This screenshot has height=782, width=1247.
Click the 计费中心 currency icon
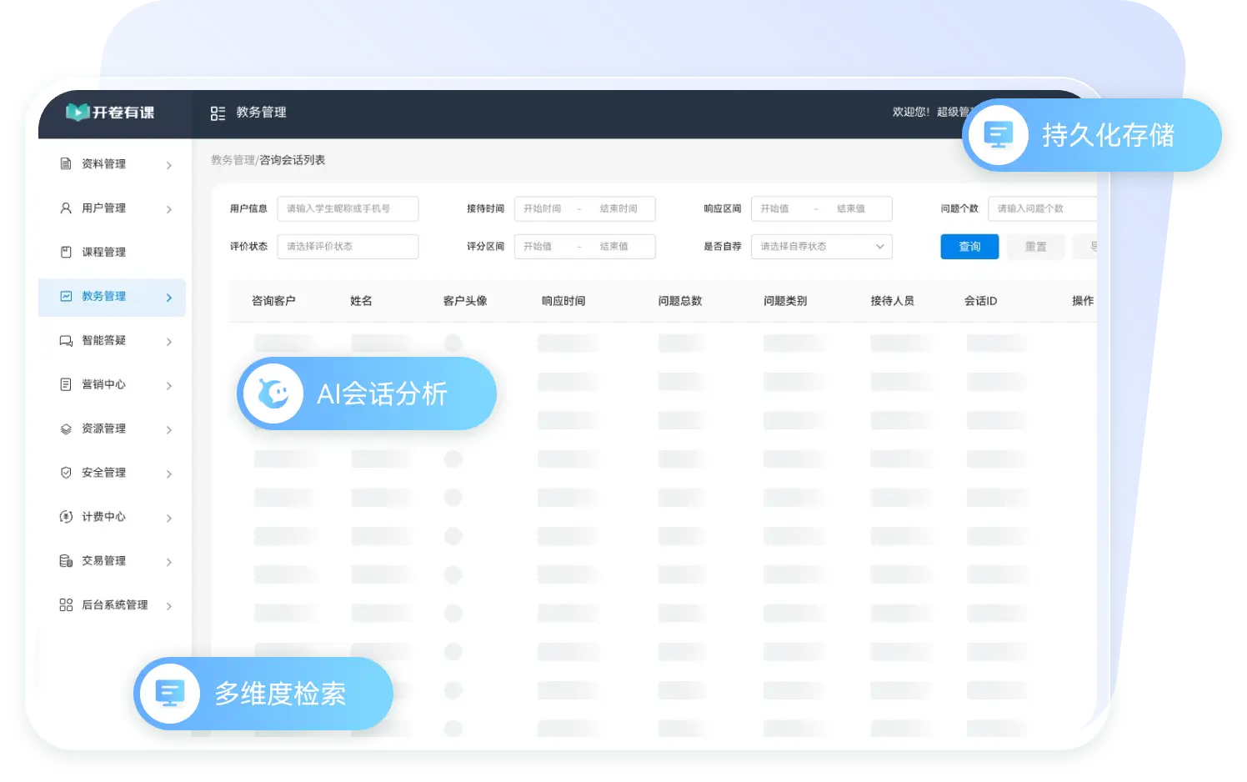pyautogui.click(x=66, y=517)
